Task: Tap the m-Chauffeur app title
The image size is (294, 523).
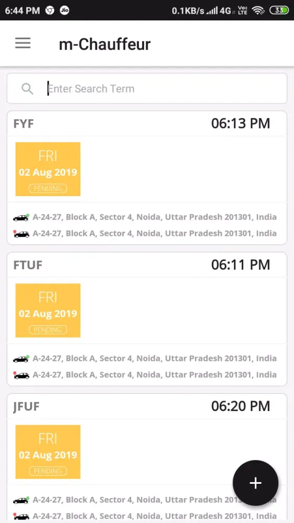Action: [104, 44]
